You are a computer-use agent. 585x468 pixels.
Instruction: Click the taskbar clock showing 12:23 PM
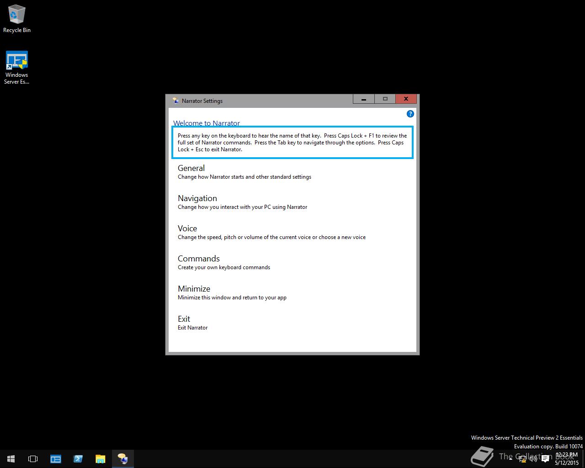[567, 459]
